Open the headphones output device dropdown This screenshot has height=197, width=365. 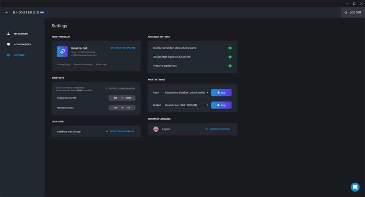(186, 105)
